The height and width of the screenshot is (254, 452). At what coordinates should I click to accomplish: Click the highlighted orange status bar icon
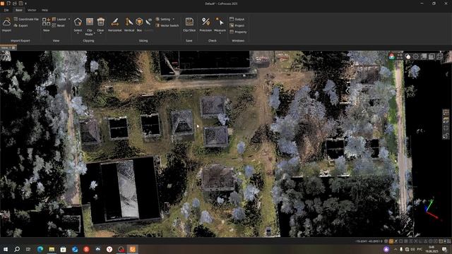[391, 241]
